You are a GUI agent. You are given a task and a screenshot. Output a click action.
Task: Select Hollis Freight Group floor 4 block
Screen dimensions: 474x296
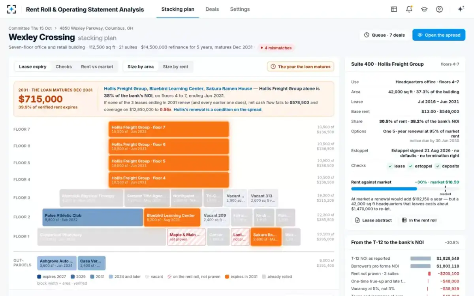click(x=169, y=180)
